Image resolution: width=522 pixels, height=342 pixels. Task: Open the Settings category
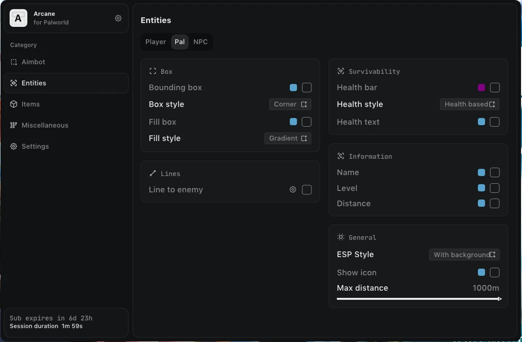[x=66, y=146]
